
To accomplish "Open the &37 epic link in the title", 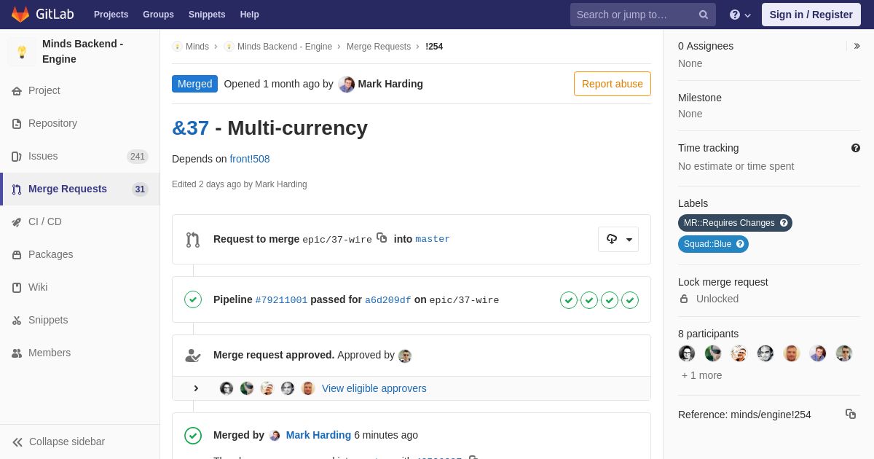I will click(x=191, y=127).
